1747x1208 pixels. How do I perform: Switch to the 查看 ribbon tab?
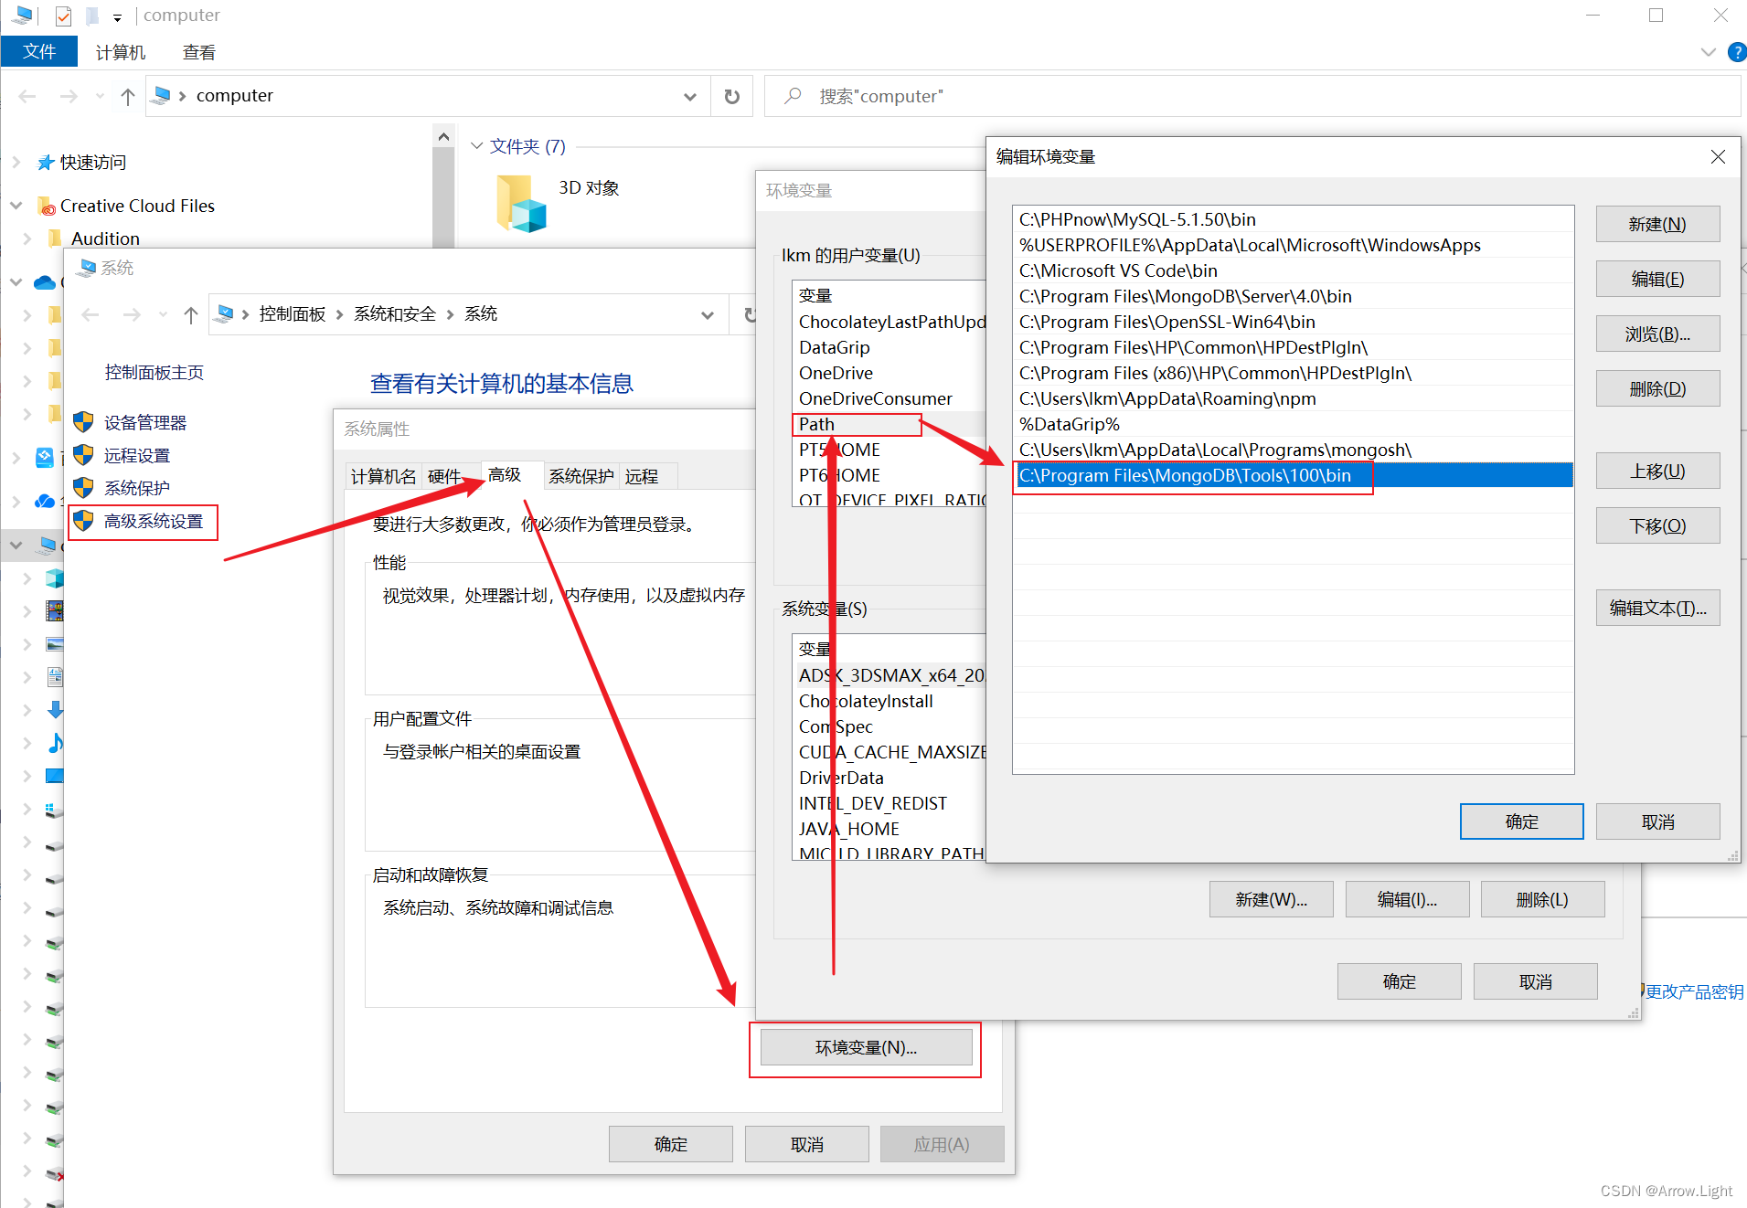tap(197, 51)
